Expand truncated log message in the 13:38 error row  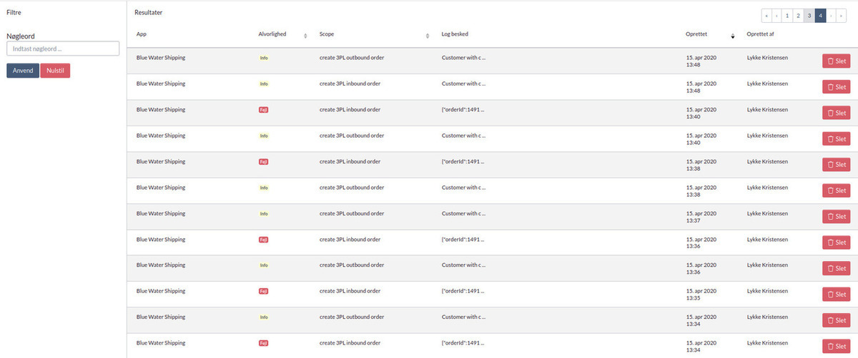463,162
